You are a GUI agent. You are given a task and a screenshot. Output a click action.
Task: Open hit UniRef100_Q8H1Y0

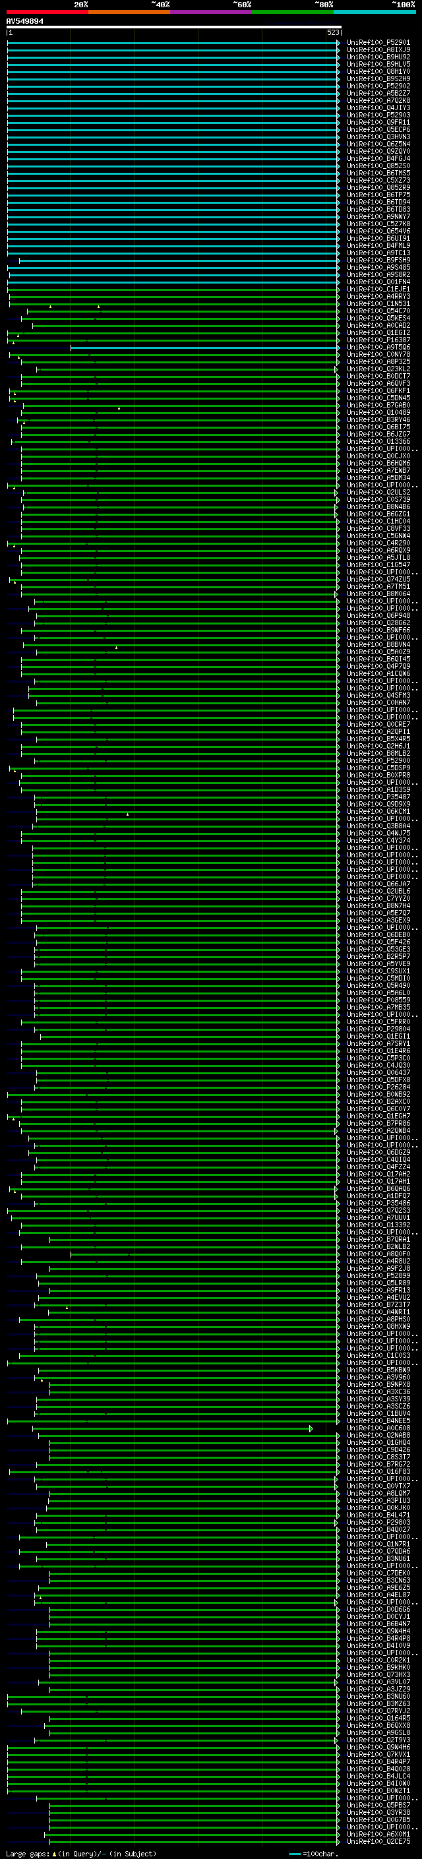pos(378,71)
